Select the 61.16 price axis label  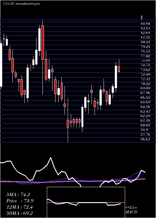(145, 121)
